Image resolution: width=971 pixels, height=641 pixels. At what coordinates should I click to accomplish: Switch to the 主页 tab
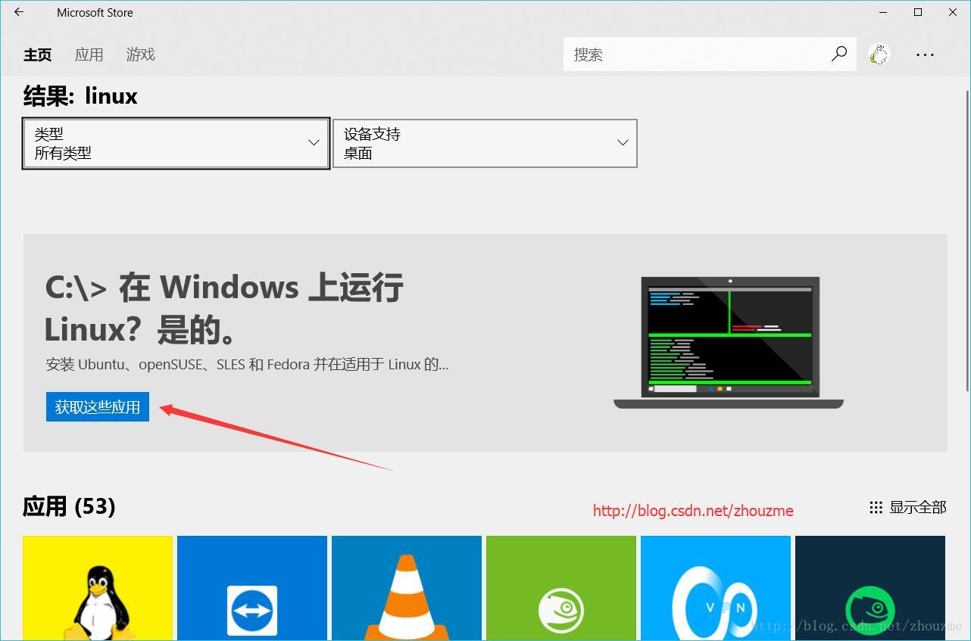[38, 54]
